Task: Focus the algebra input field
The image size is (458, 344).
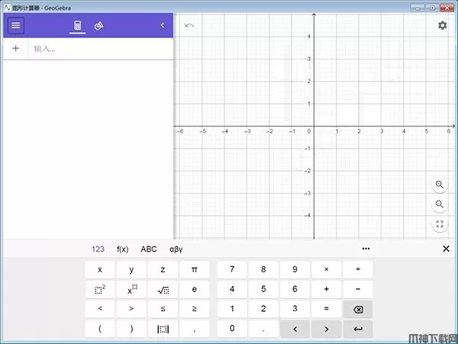Action: tap(101, 49)
